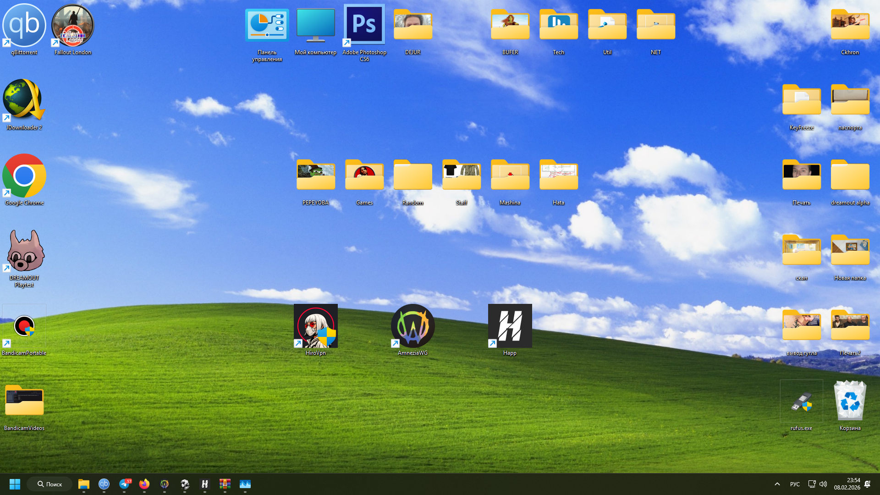880x495 pixels.
Task: Launch the Fallout London shortcut
Action: 72,26
